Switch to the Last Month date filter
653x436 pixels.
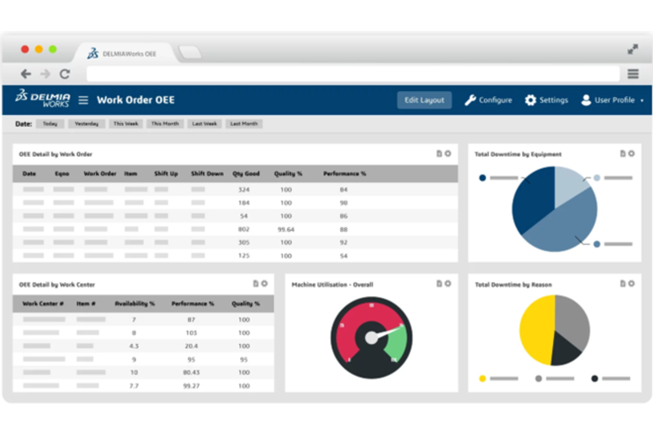(244, 124)
